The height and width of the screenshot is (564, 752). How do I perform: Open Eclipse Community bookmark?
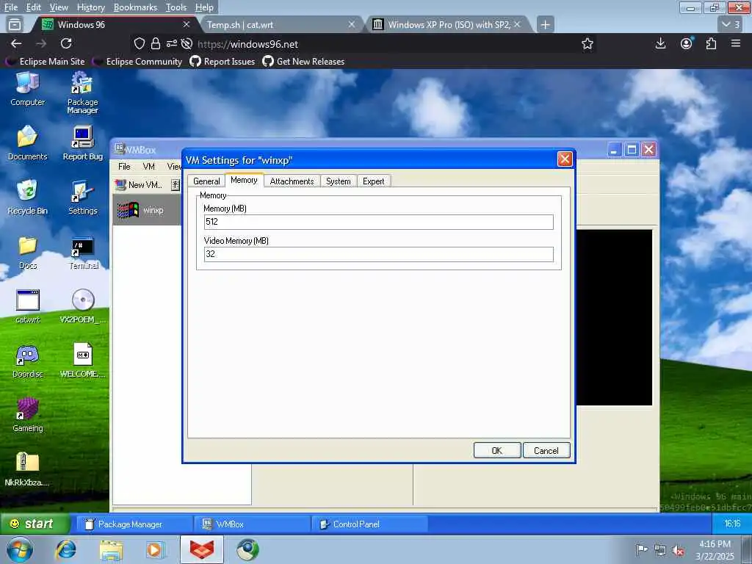138,62
